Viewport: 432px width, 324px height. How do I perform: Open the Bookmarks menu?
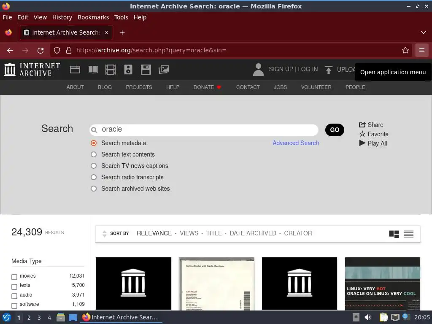click(x=93, y=17)
